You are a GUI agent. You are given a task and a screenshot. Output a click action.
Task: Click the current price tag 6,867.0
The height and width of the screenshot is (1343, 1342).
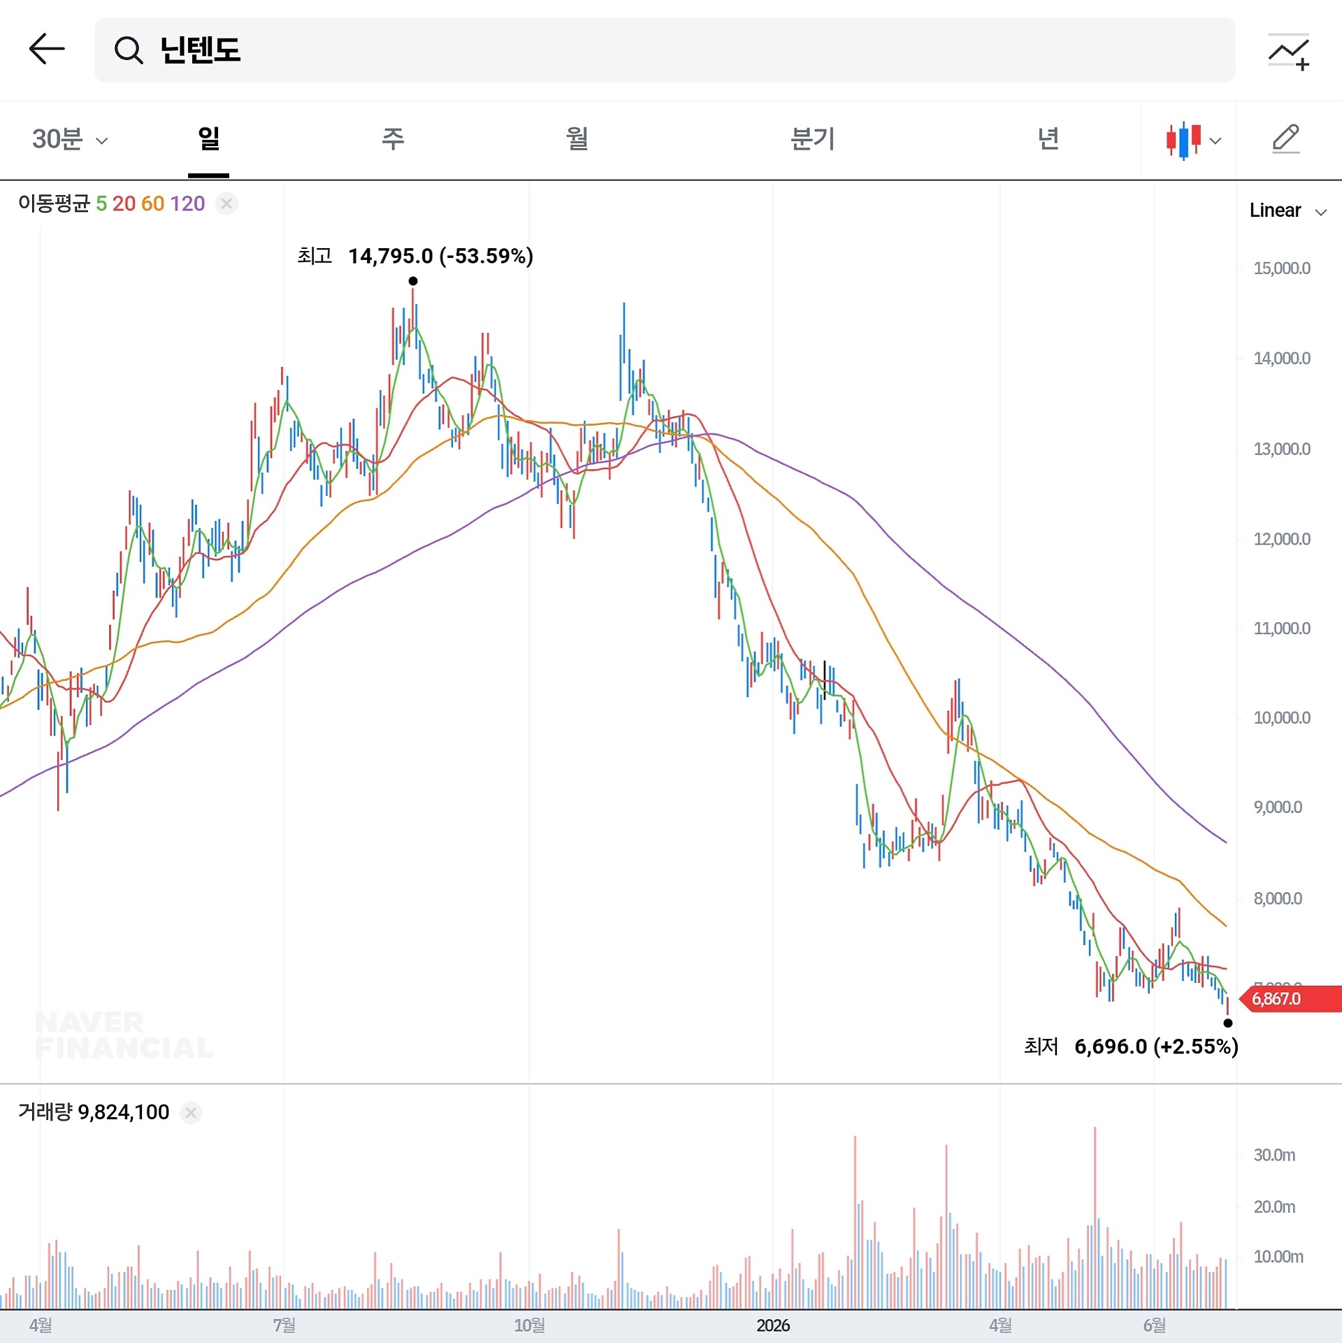pyautogui.click(x=1290, y=999)
